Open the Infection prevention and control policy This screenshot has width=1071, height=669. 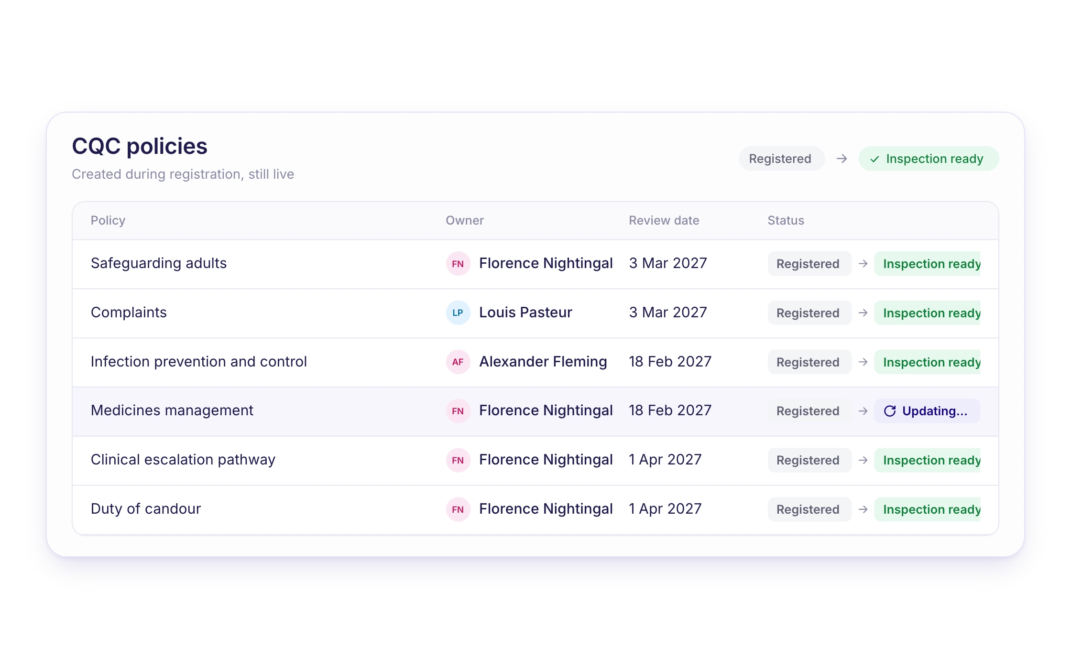pyautogui.click(x=199, y=362)
